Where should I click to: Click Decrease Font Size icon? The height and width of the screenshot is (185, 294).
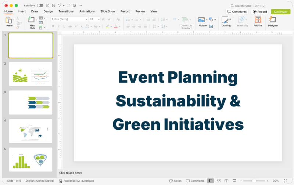click(110, 19)
